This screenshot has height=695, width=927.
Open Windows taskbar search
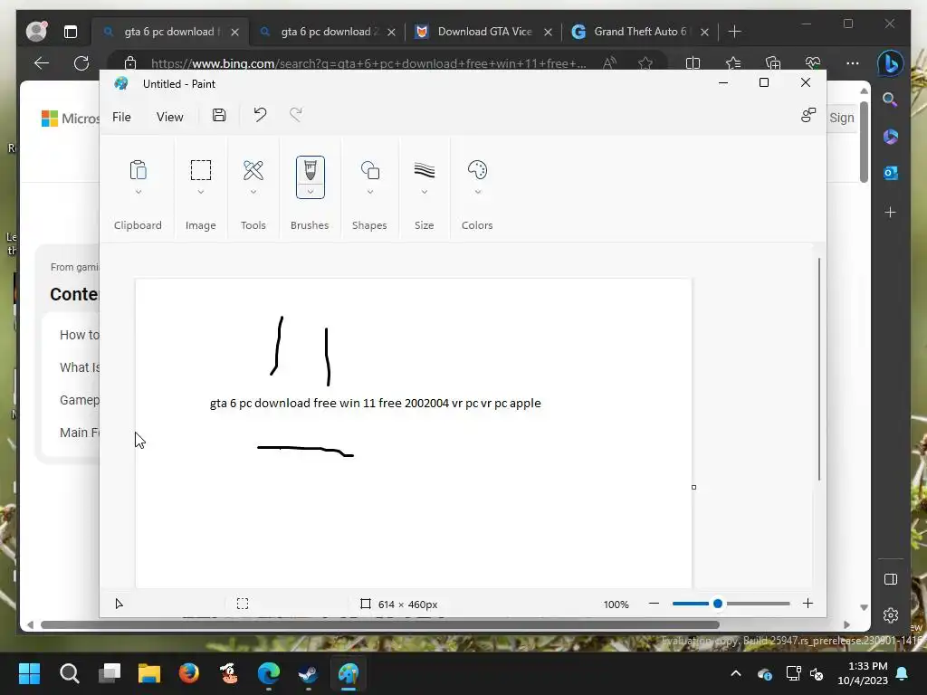69,673
